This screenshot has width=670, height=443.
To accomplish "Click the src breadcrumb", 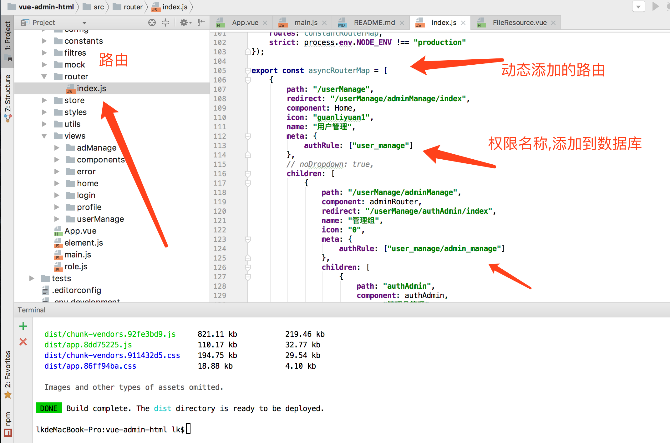I will 99,7.
